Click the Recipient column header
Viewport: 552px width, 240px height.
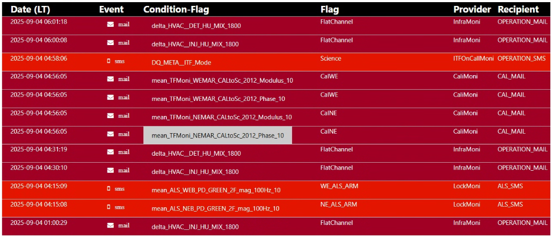[518, 9]
